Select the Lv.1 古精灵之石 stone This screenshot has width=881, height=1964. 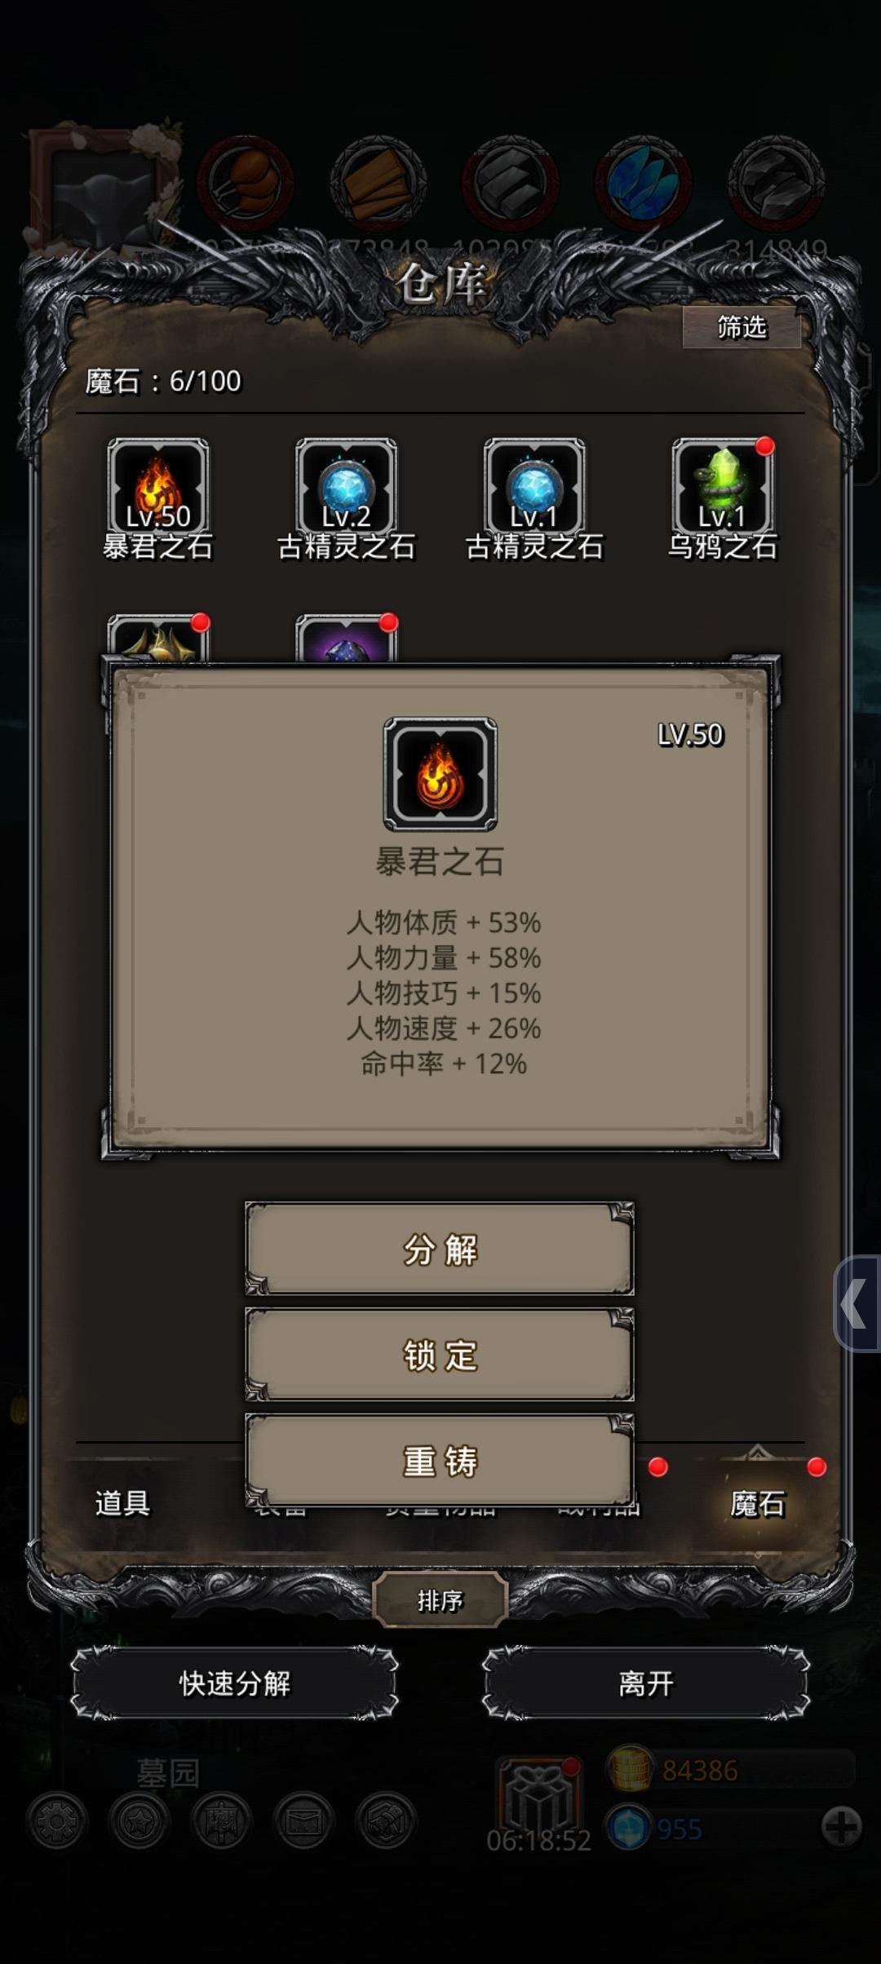[534, 487]
